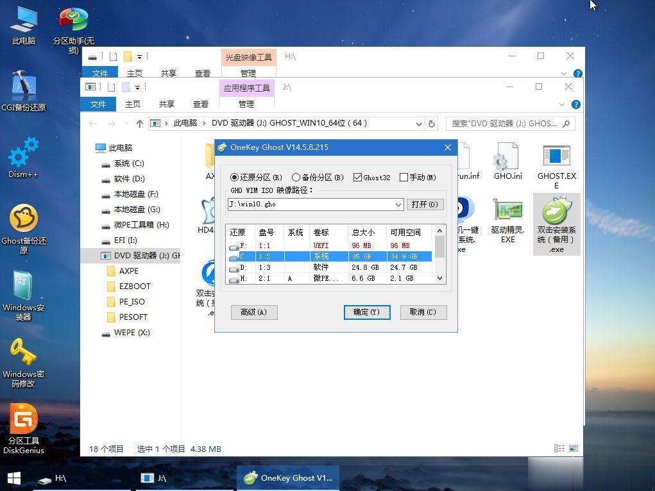Select 驱动精灵.EXE file icon

(x=508, y=221)
